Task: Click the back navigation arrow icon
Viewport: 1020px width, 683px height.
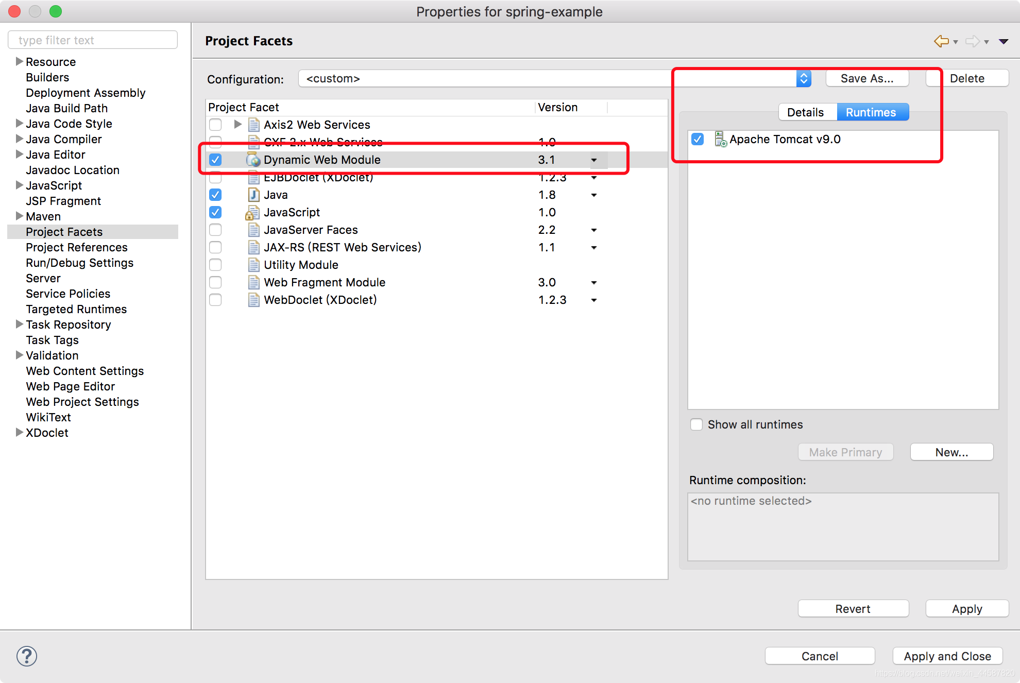Action: [x=941, y=41]
